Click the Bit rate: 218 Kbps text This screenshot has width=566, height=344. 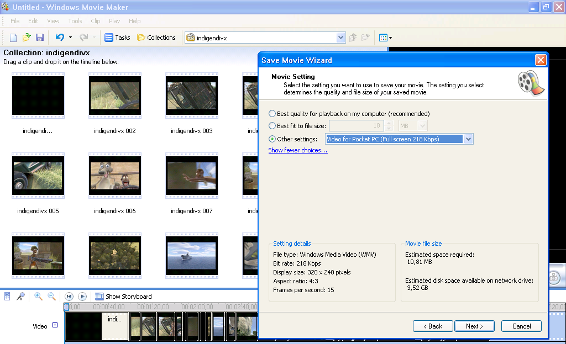(x=297, y=263)
